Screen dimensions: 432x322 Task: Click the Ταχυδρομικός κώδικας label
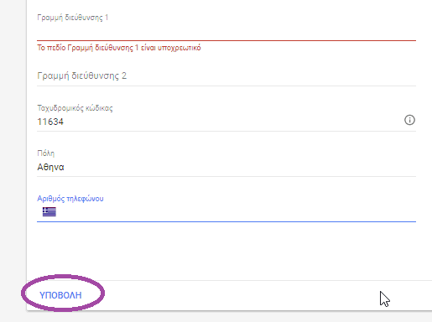click(75, 108)
